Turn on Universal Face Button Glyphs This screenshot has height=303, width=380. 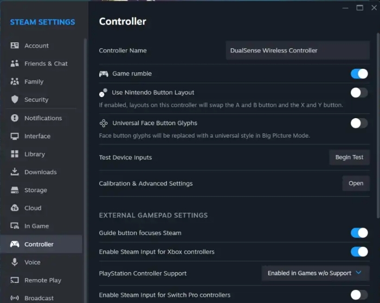click(359, 123)
